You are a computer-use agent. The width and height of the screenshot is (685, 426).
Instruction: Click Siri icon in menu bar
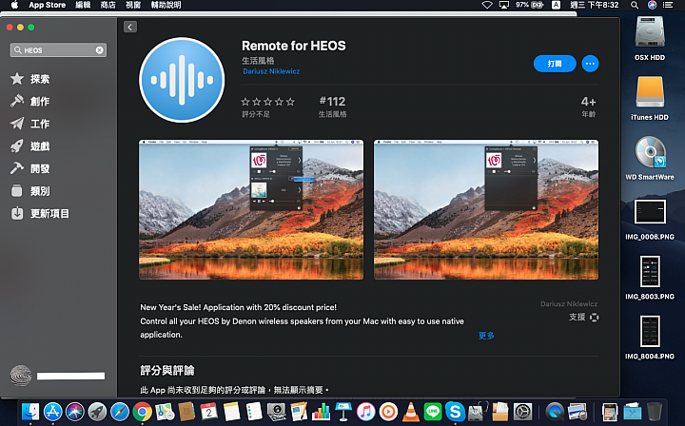tap(652, 5)
